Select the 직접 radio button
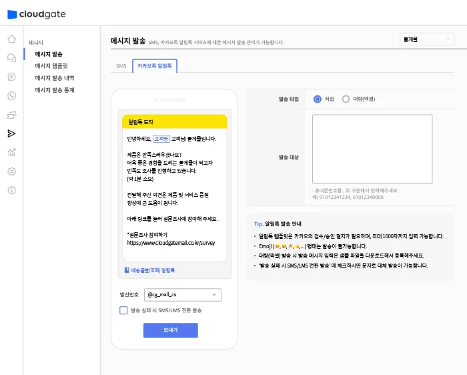The width and height of the screenshot is (467, 375). (318, 99)
